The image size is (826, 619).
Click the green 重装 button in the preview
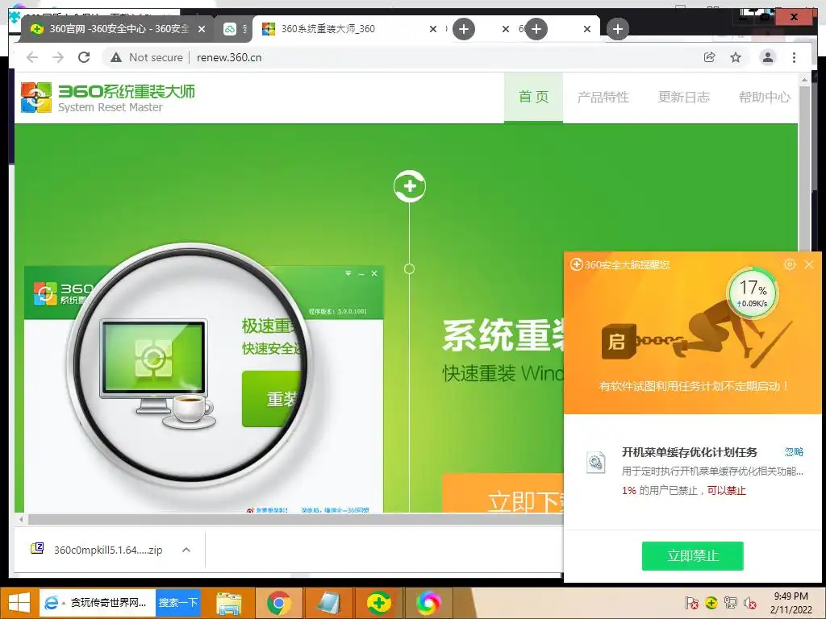tap(271, 398)
